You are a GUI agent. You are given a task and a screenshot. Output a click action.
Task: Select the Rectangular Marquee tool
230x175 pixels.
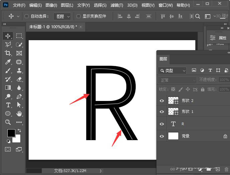pyautogui.click(x=19, y=36)
